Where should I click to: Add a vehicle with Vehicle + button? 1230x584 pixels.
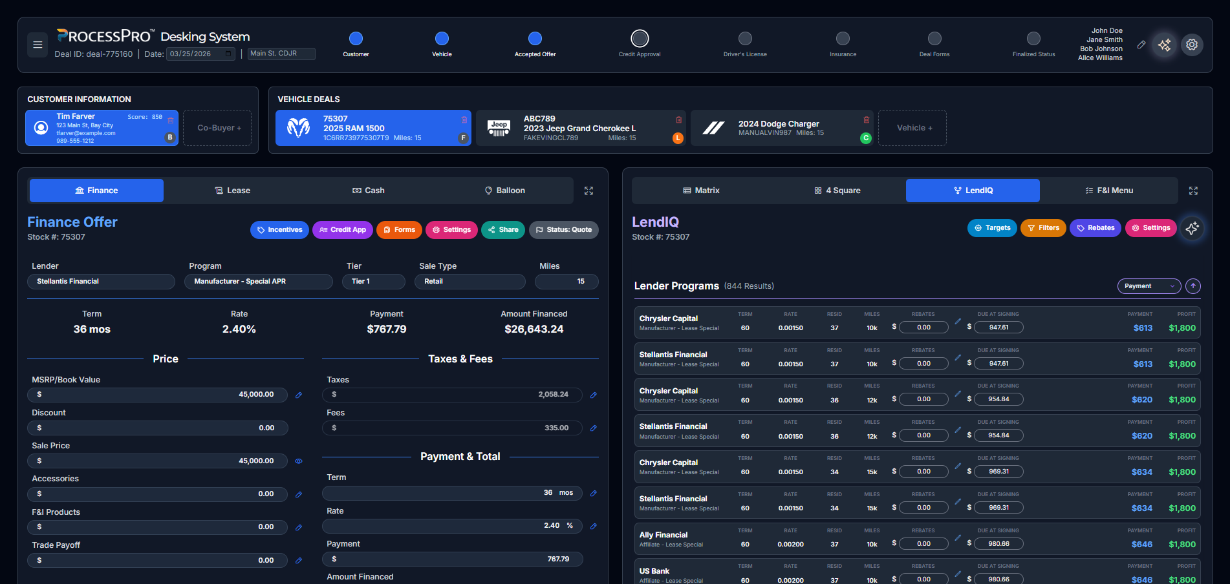[912, 128]
